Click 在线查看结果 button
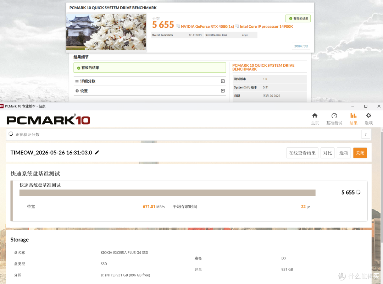 302,153
